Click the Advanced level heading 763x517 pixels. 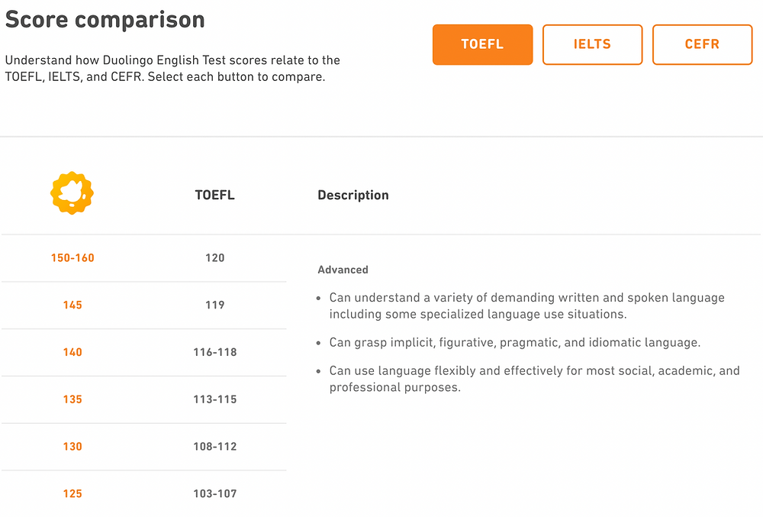coord(343,270)
